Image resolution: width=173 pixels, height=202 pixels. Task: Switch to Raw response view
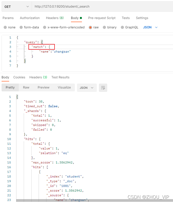[x=26, y=87]
